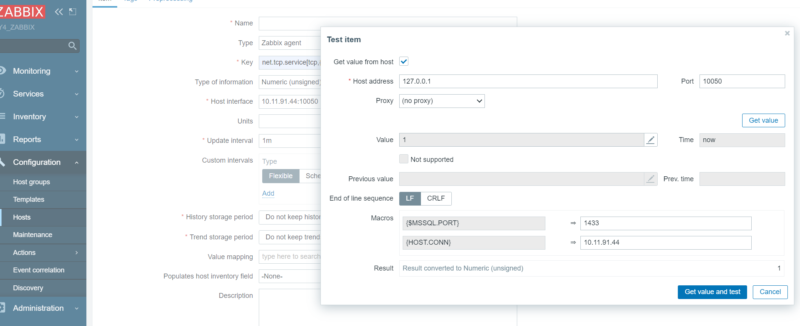Expand the Administration menu section
Viewport: 800px width, 326px height.
(42, 308)
